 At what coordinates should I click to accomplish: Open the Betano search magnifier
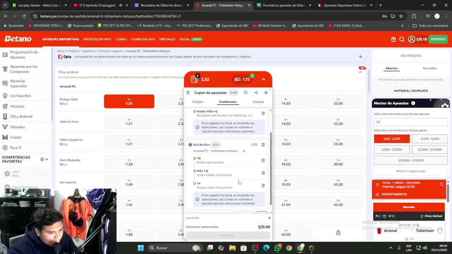(x=402, y=39)
